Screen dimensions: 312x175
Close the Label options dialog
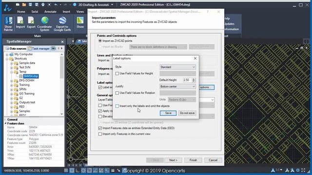click(195, 58)
